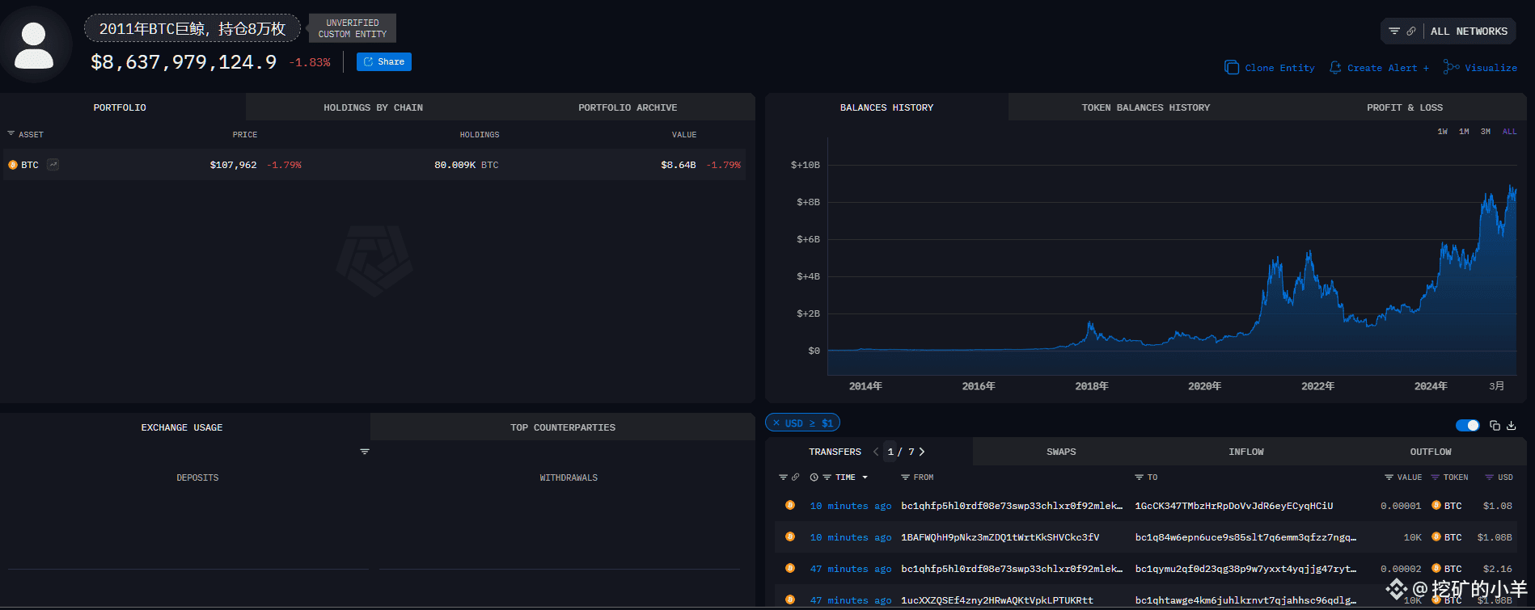Remove the USD ≥ $1 filter chip
Image resolution: width=1535 pixels, height=610 pixels.
pos(776,423)
